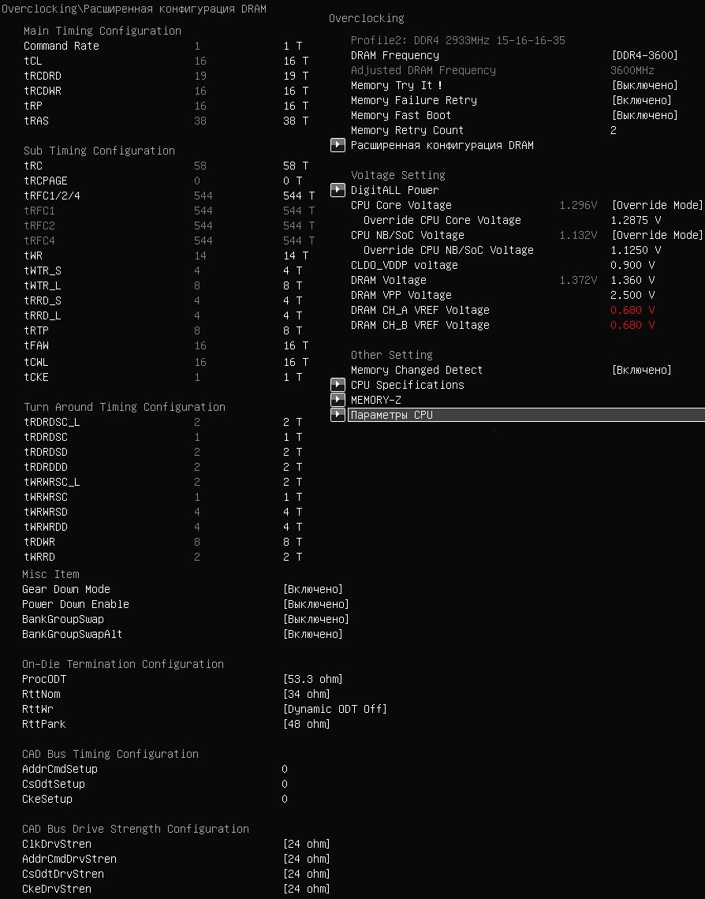Click arrow icon beside Параметры CPU

pyautogui.click(x=338, y=415)
